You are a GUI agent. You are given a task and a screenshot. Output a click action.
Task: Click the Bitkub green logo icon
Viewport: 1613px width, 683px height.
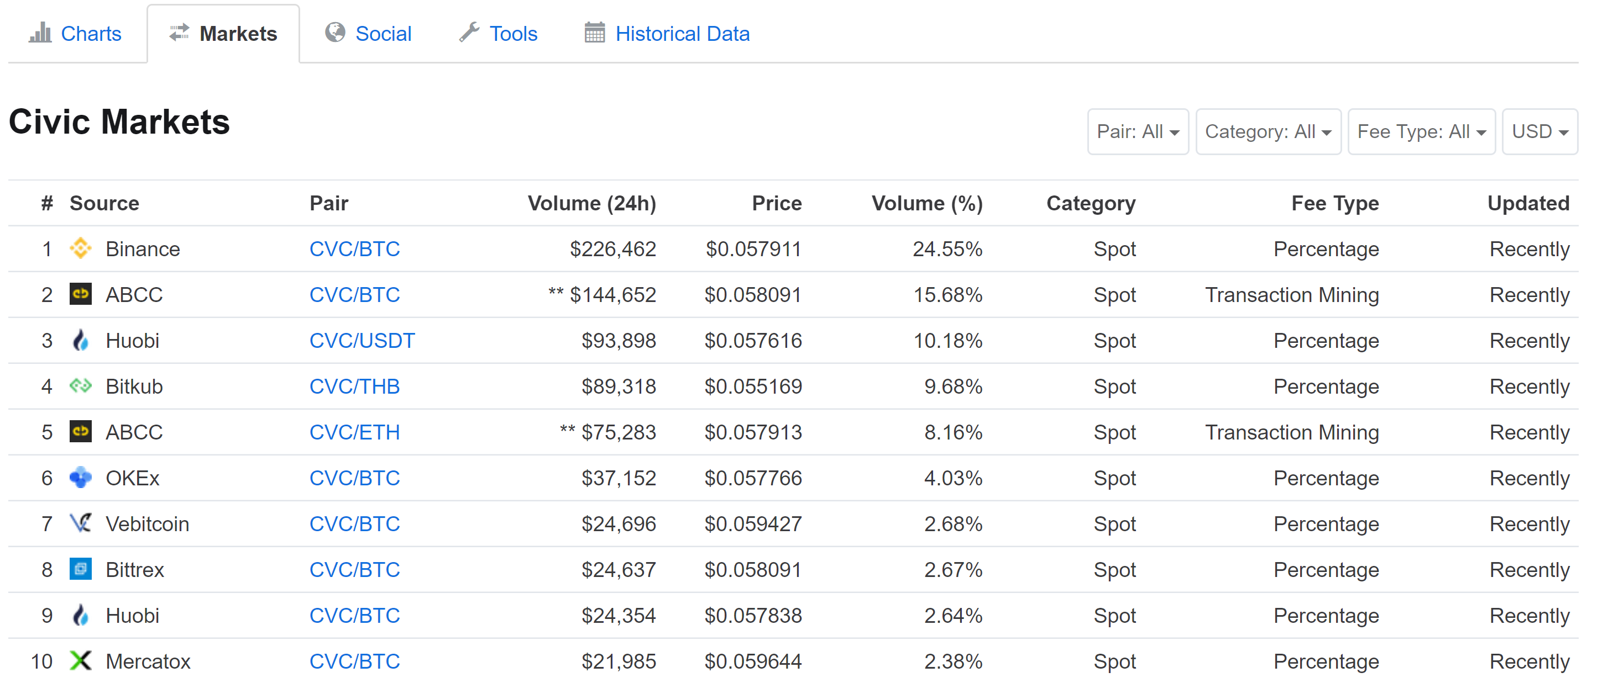pos(80,386)
